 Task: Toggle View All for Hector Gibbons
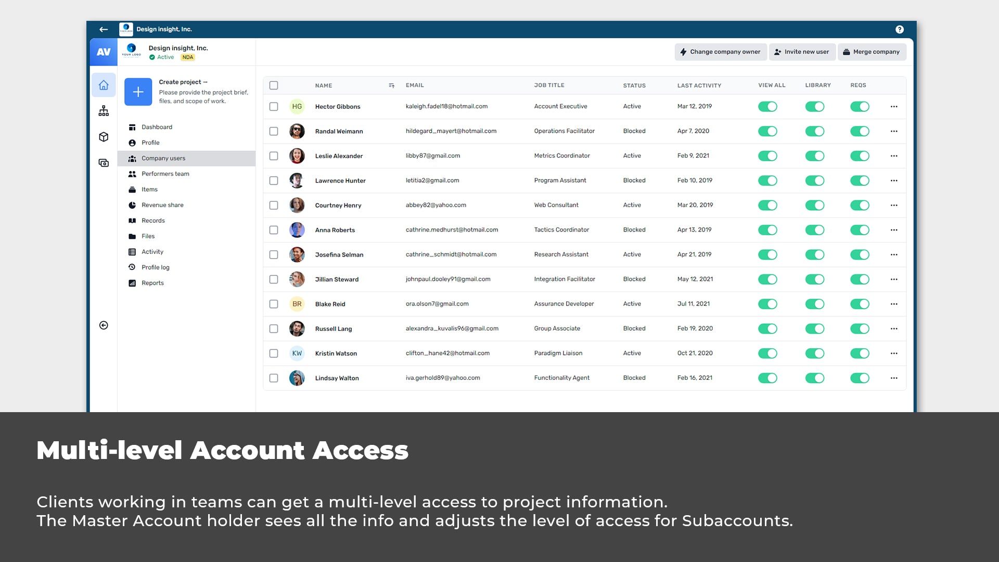767,107
